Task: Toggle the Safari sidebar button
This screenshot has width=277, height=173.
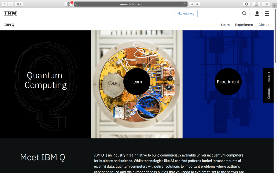Action: coord(19,4)
